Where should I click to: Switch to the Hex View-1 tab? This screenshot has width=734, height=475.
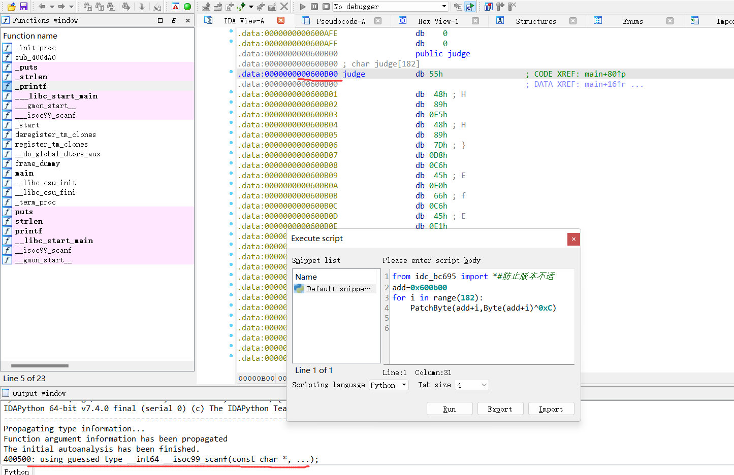(x=438, y=21)
